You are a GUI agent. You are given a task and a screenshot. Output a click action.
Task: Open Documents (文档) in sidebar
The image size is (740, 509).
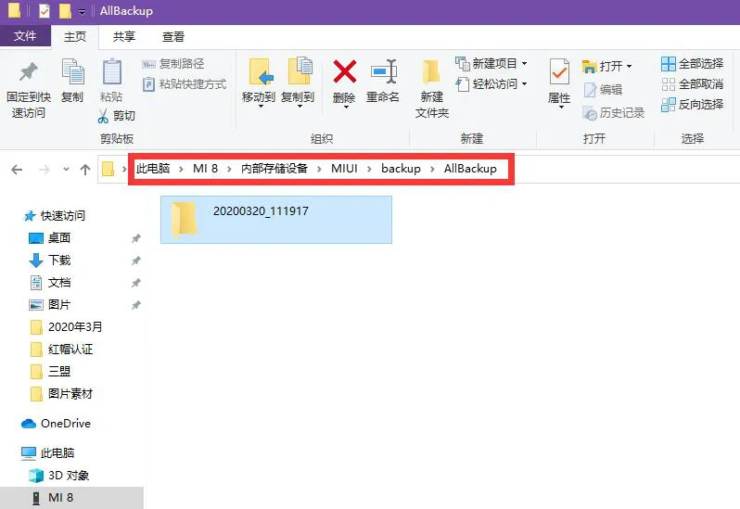click(x=50, y=283)
